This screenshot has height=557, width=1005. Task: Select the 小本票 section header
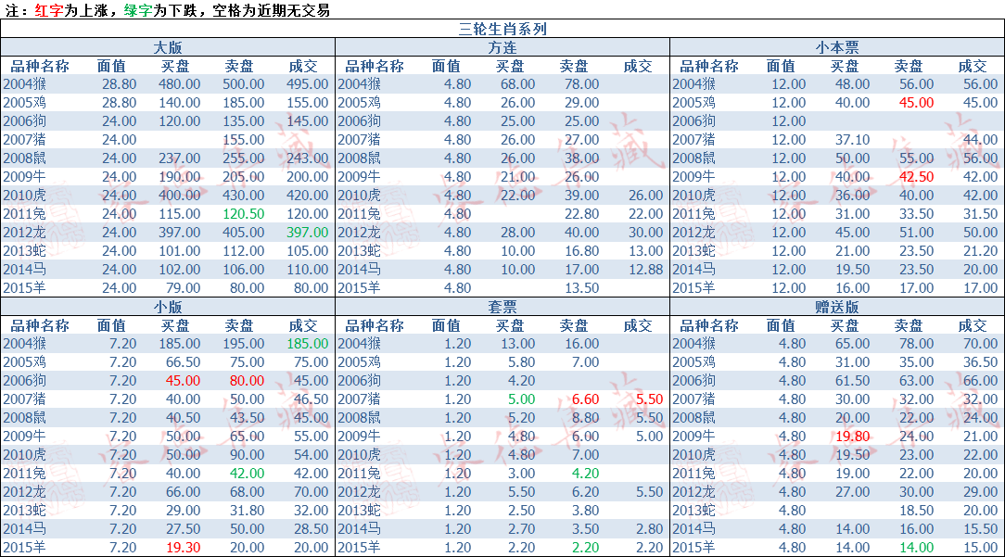point(837,47)
